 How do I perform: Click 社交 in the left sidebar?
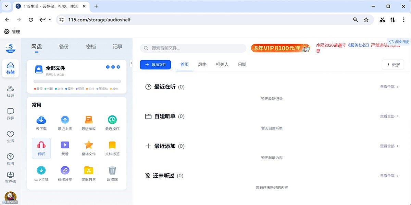tap(10, 91)
